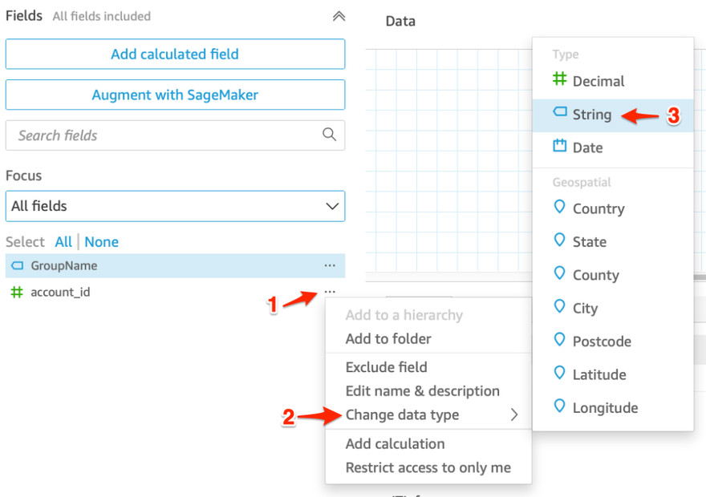The image size is (706, 497).
Task: Open the Focus All fields dropdown
Action: coord(175,206)
